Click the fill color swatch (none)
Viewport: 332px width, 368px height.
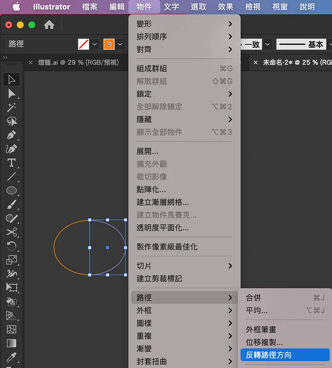click(x=83, y=44)
